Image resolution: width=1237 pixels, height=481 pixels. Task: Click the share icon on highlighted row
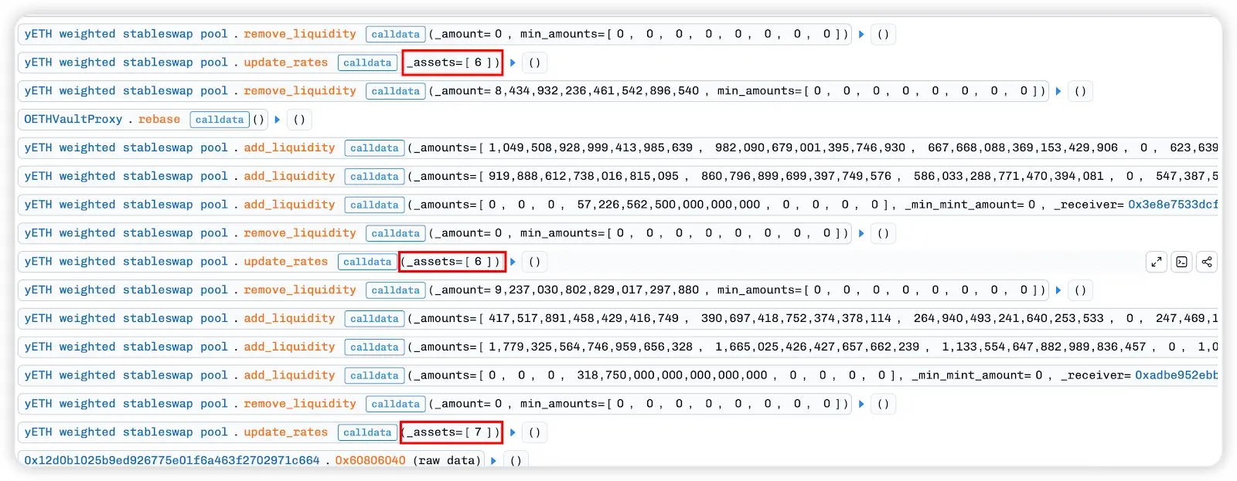point(1207,262)
